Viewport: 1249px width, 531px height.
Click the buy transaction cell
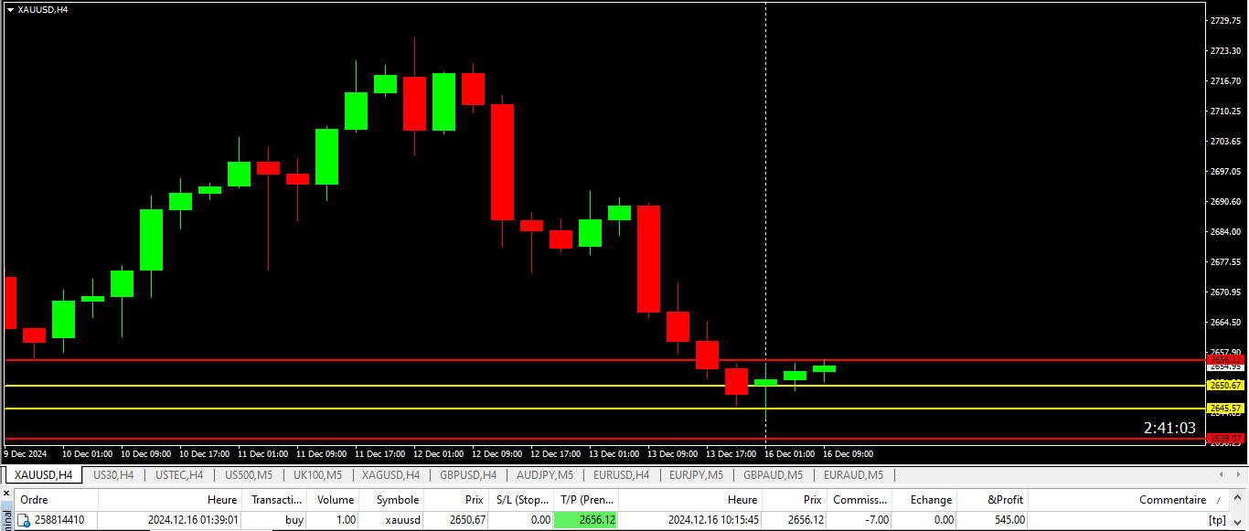tap(294, 520)
